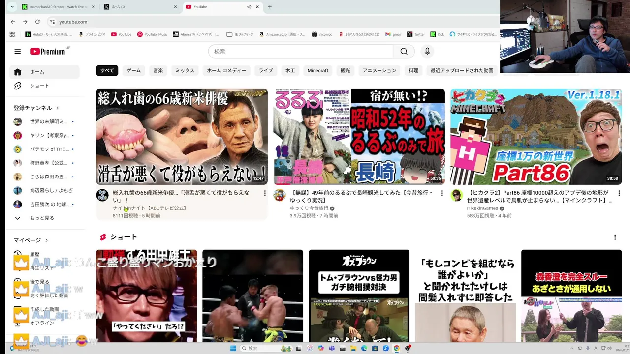Viewport: 630px width, 354px height.
Task: Reload the page with refresh button
Action: pyautogui.click(x=37, y=22)
